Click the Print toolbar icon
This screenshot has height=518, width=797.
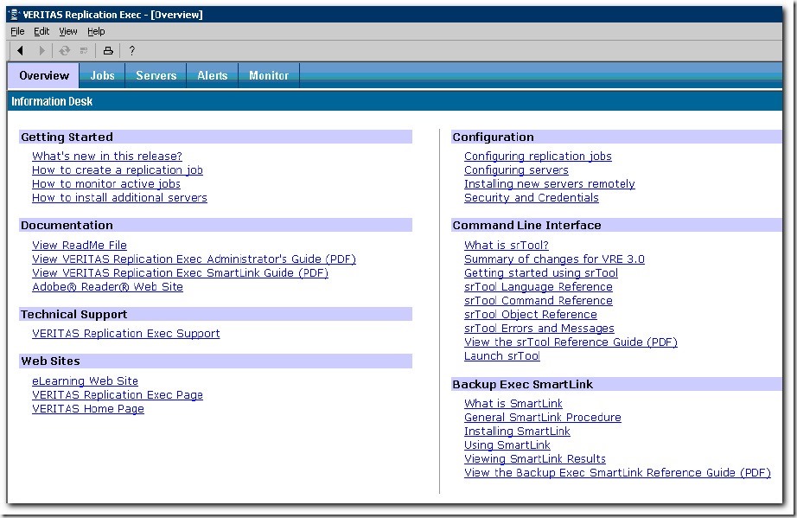pos(108,50)
